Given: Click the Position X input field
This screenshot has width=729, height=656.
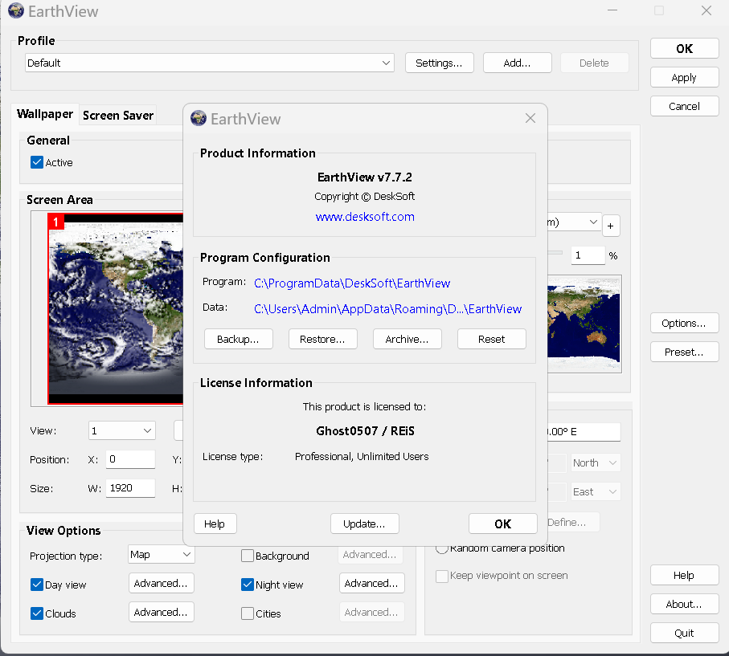Looking at the screenshot, I should (x=131, y=459).
